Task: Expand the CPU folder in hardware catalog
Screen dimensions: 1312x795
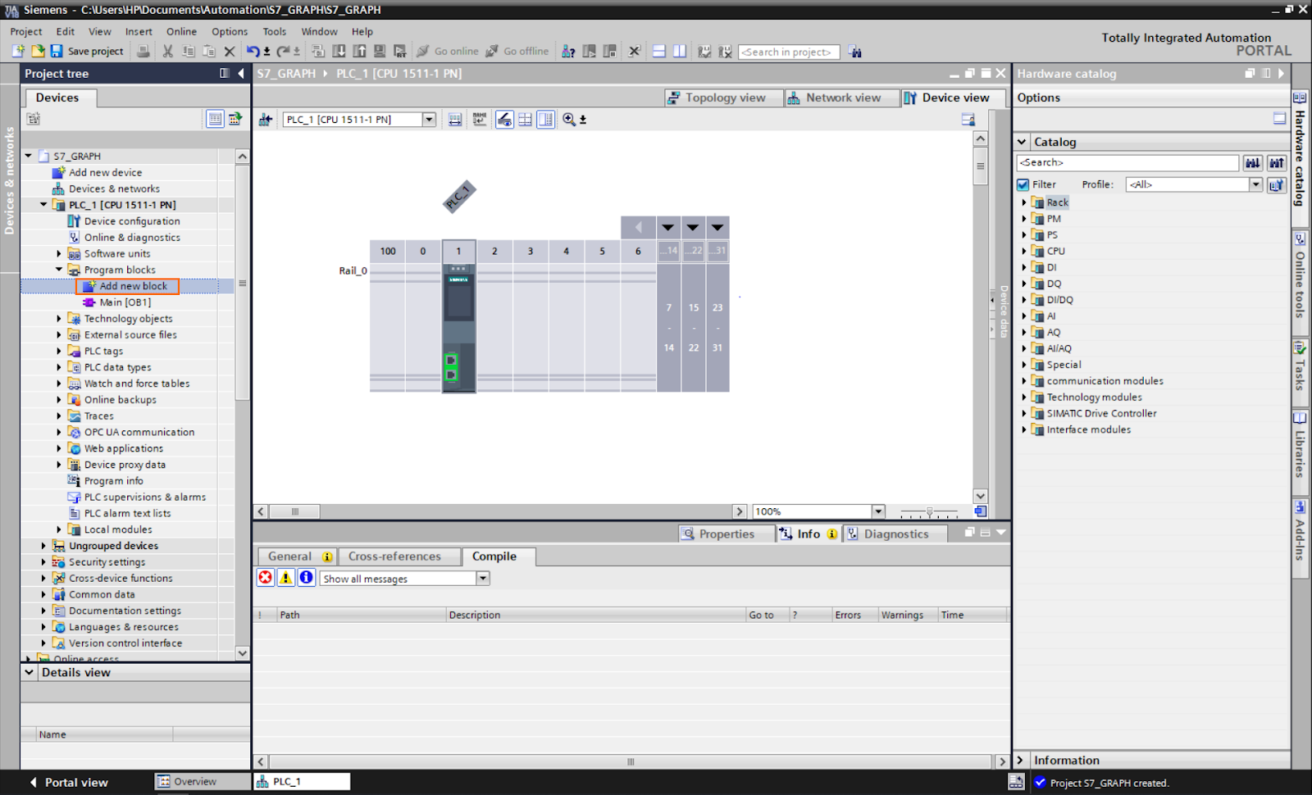Action: tap(1024, 251)
